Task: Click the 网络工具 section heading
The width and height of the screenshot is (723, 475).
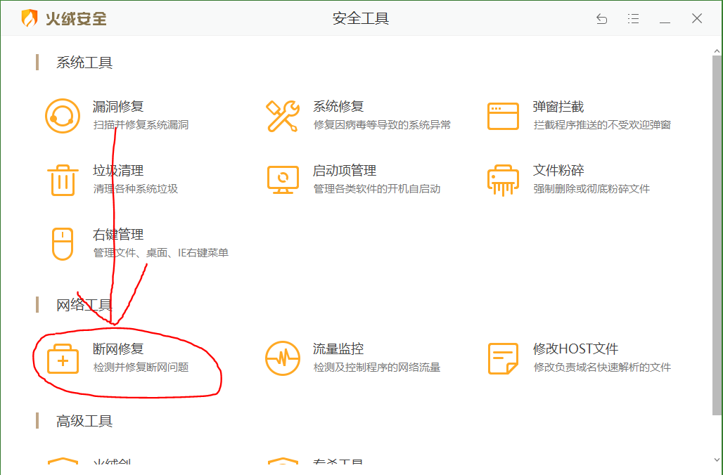Action: (x=84, y=305)
